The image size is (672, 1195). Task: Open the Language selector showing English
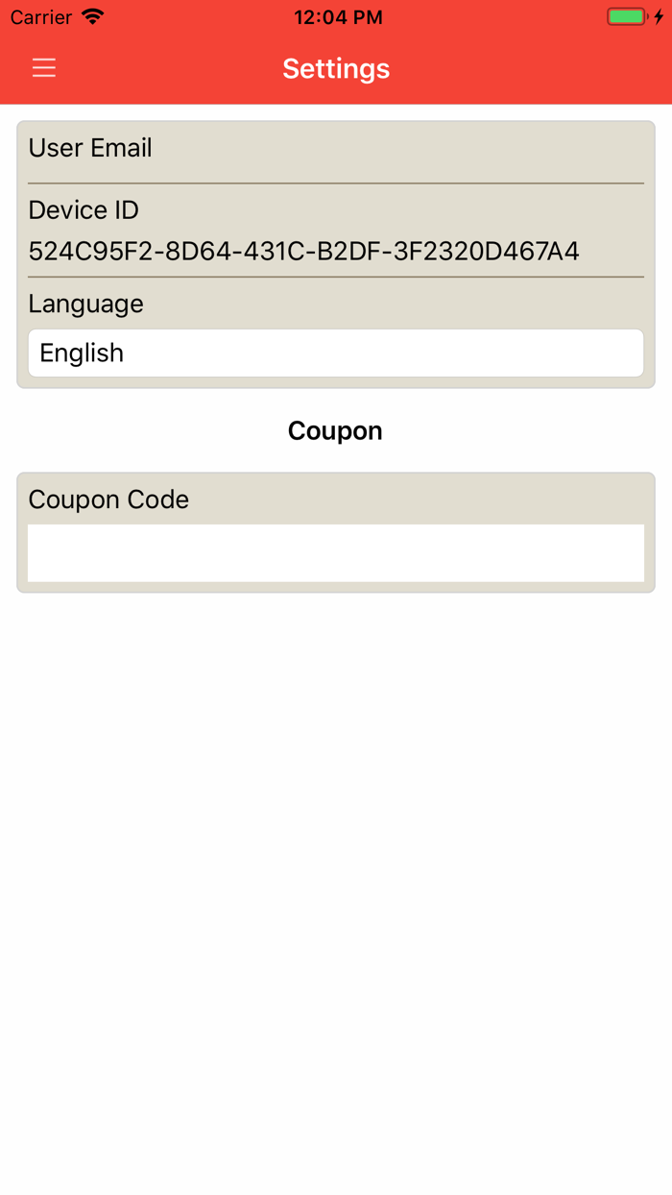pos(335,353)
